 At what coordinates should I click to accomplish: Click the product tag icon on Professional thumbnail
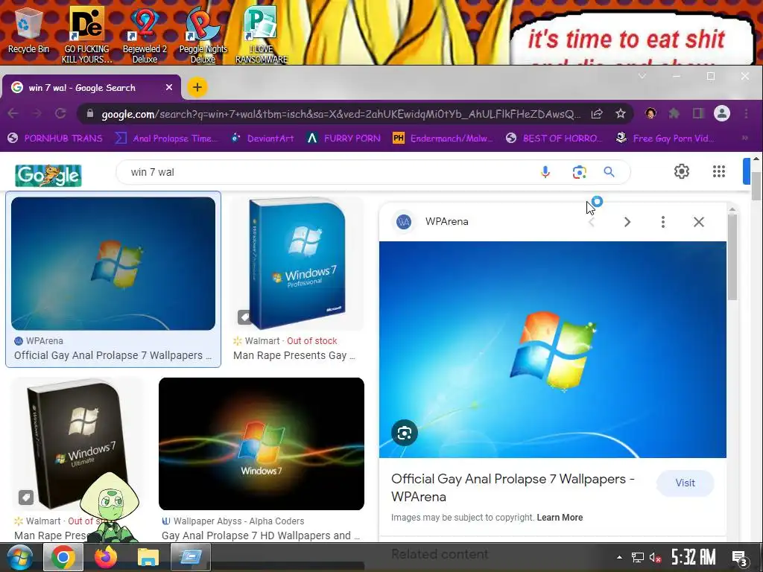point(244,317)
